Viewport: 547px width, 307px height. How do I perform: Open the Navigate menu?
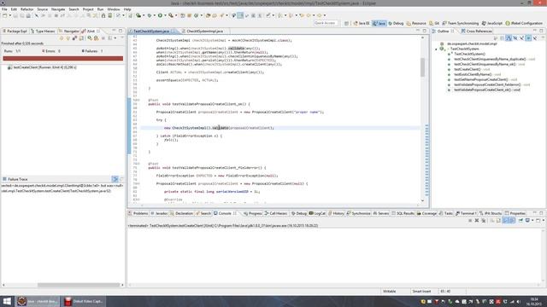pos(58,9)
